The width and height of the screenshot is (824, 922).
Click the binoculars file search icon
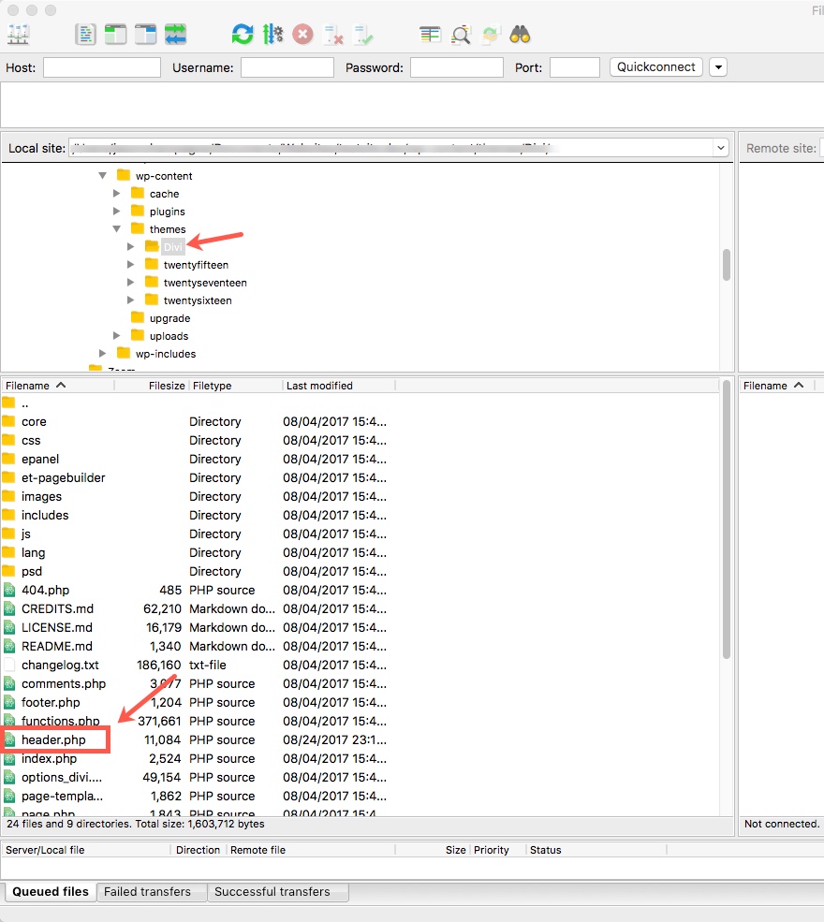(520, 35)
